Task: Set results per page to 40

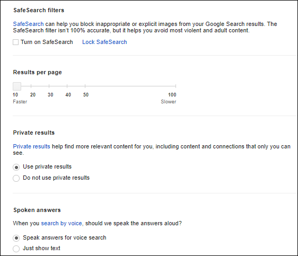Action: click(x=67, y=86)
